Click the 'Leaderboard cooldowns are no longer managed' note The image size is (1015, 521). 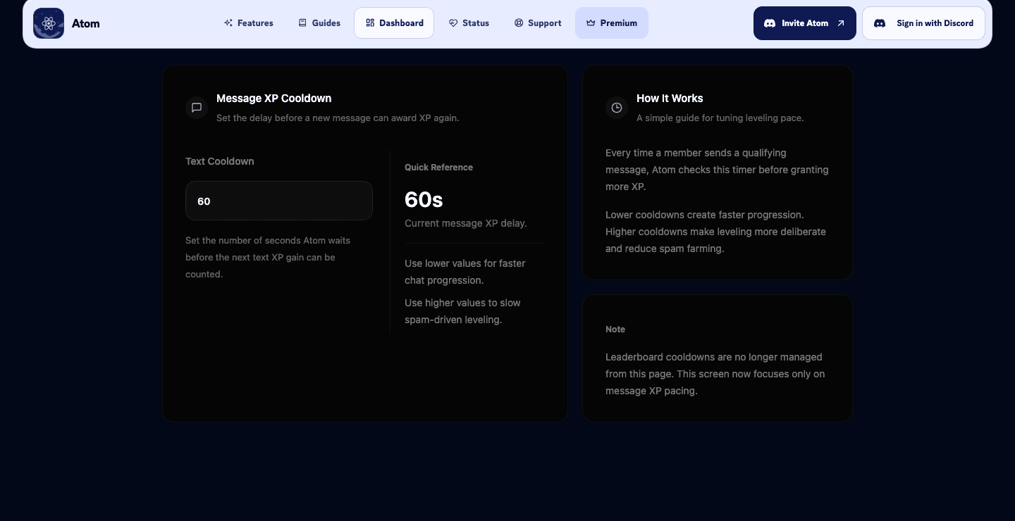715,374
